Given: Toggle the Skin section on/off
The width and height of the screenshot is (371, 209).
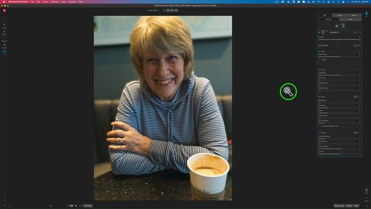Looking at the screenshot, I should coord(320,52).
